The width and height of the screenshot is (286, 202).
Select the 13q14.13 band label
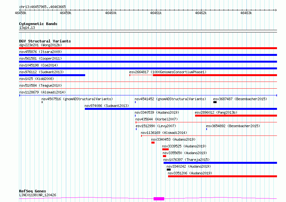click(x=27, y=28)
